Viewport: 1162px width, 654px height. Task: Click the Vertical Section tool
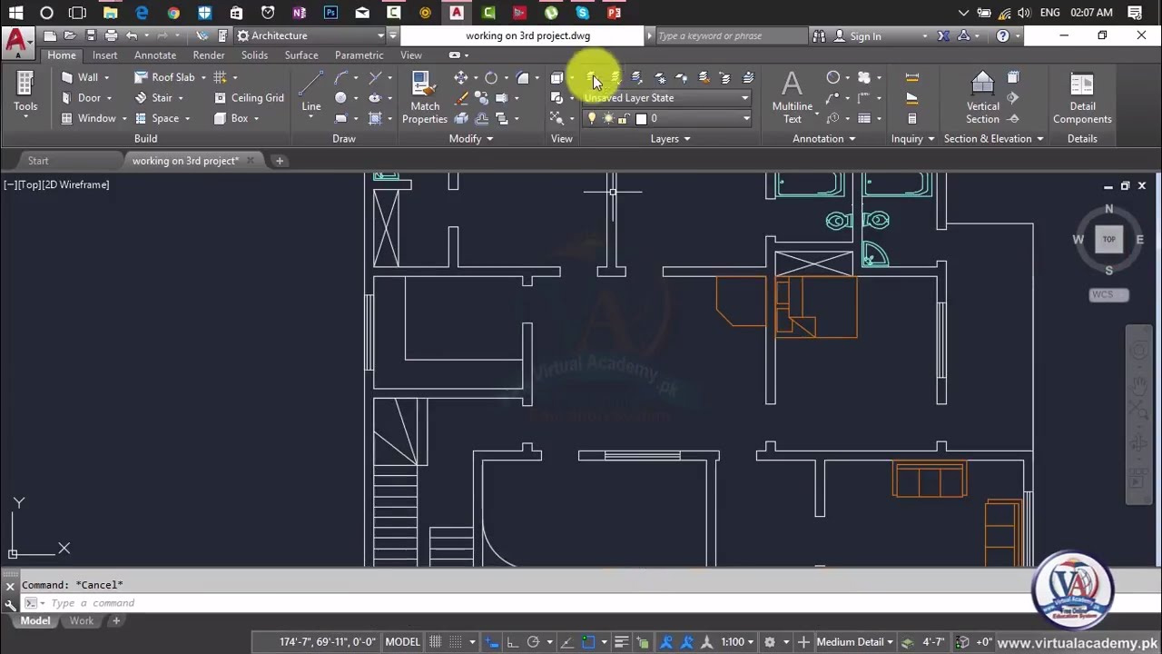coord(982,98)
